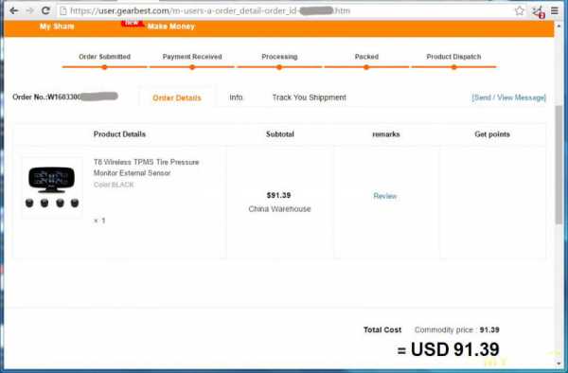Viewport: 568px width, 373px height.
Task: Open the Chrome hamburger menu
Action: [x=555, y=10]
